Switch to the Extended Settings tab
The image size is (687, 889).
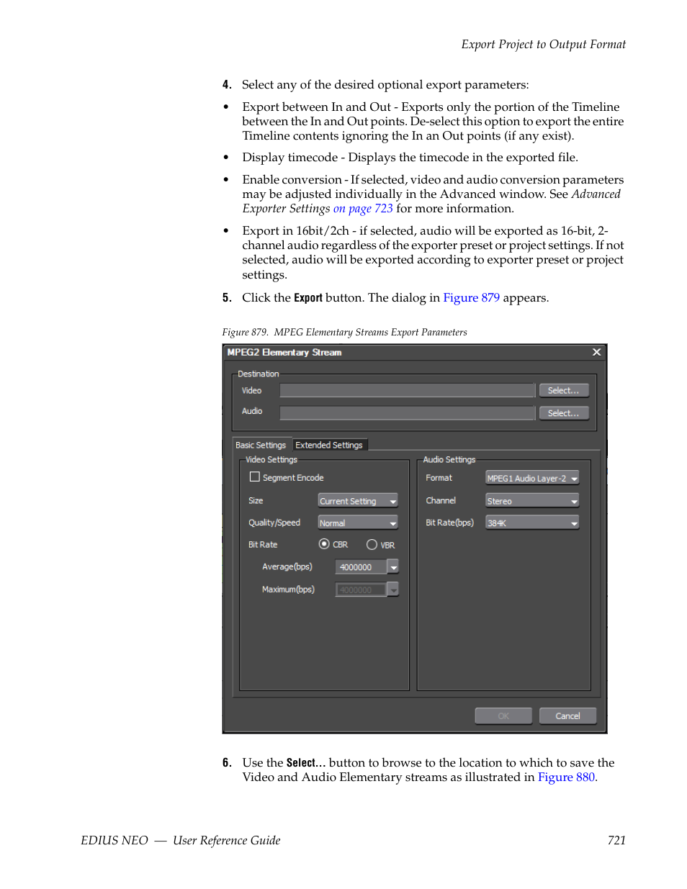(x=329, y=445)
